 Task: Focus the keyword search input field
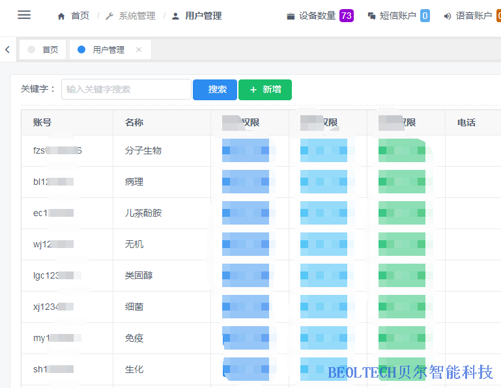click(x=126, y=89)
